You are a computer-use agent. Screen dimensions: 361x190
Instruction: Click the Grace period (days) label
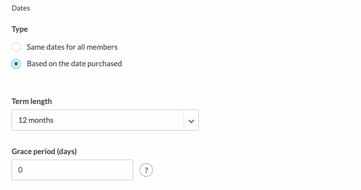44,152
